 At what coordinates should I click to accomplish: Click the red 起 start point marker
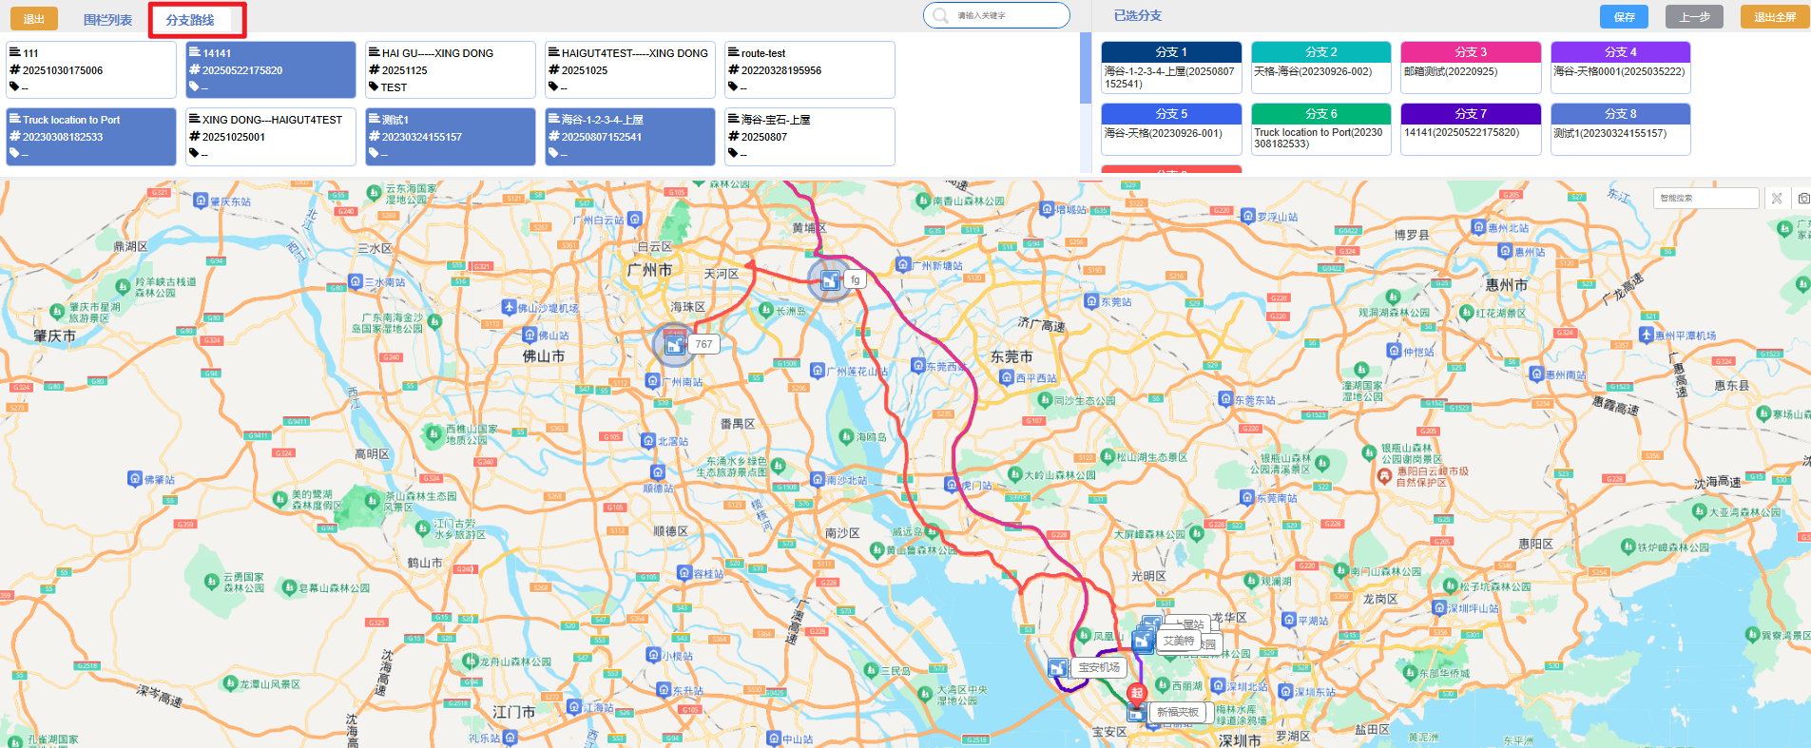coord(1136,694)
